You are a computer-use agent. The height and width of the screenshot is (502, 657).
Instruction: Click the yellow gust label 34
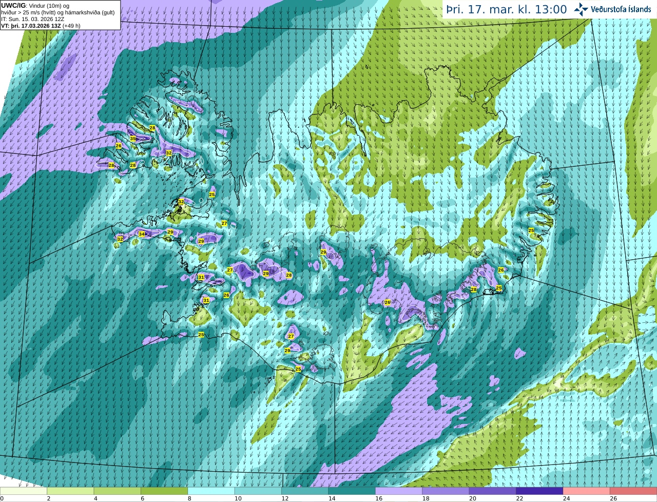tap(142, 234)
